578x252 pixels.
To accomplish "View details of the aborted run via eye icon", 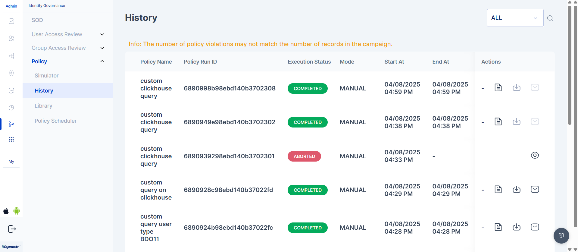I will 535,155.
